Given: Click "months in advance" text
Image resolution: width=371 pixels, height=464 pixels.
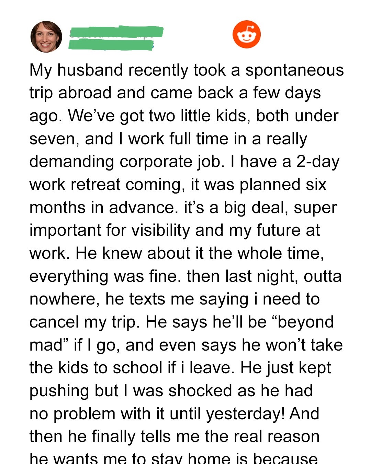Looking at the screenshot, I should (102, 208).
